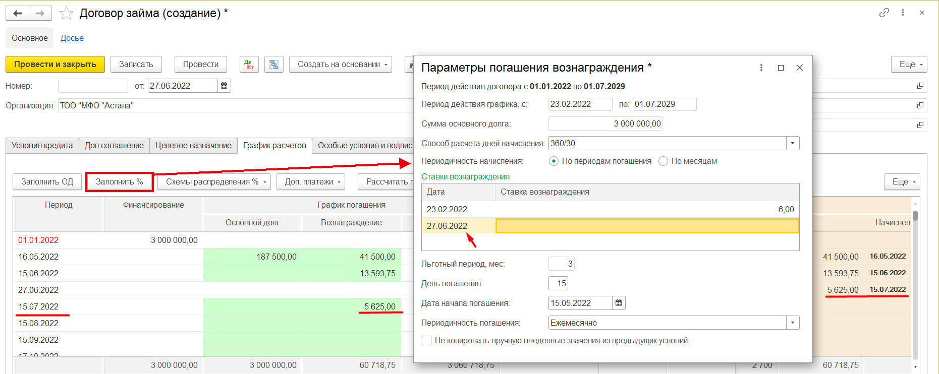Image resolution: width=939 pixels, height=374 pixels.
Task: Open the Еще menu above the schedule table
Action: 902,182
